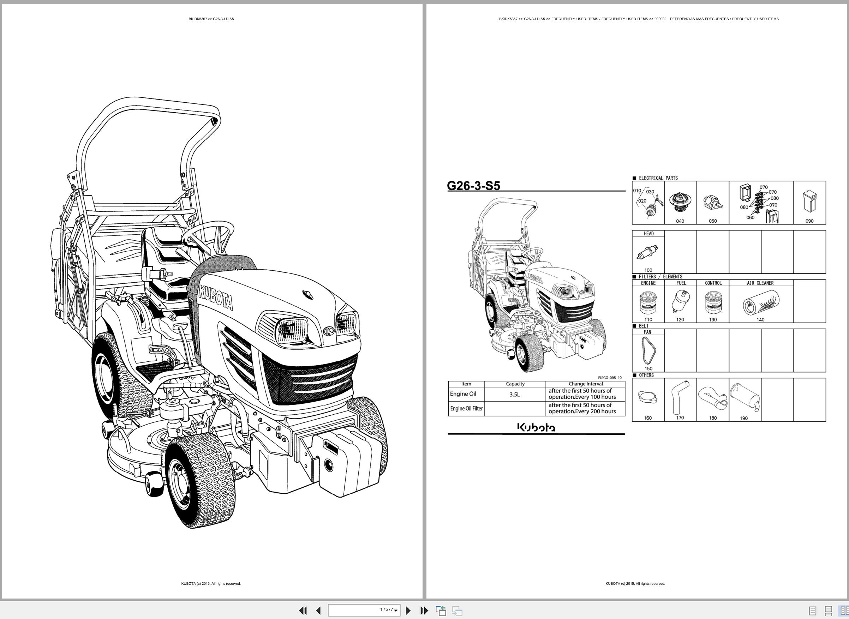The height and width of the screenshot is (619, 849).
Task: Click the AIR CLEANER column label
Action: tap(760, 283)
